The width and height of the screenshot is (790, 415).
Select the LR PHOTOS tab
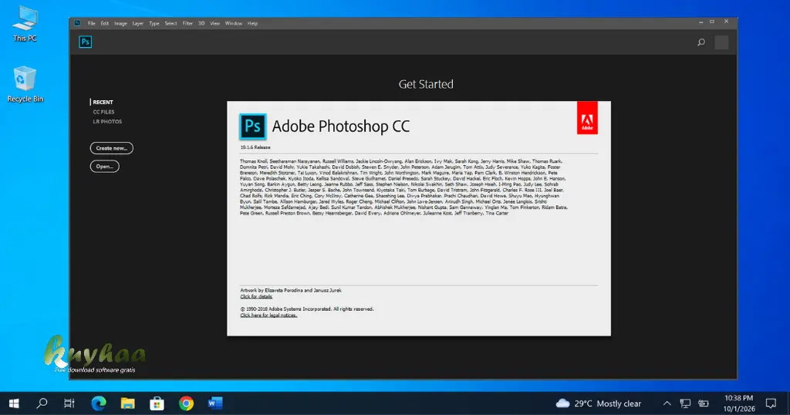(107, 121)
